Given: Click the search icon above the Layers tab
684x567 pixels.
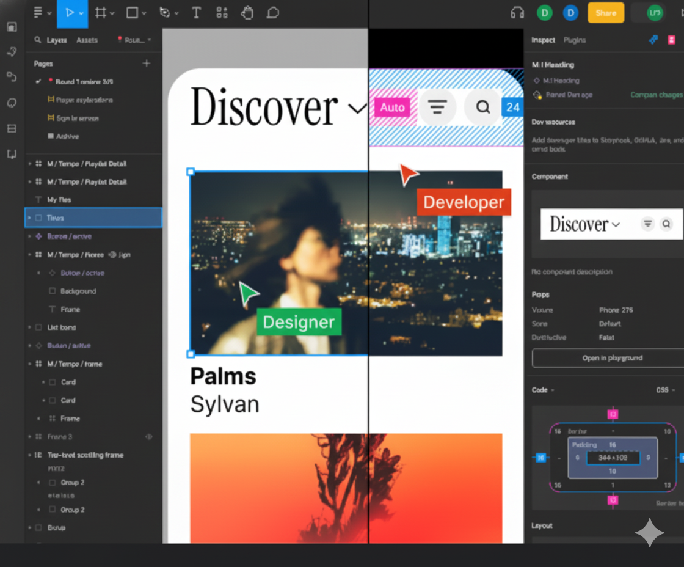Looking at the screenshot, I should [x=37, y=40].
